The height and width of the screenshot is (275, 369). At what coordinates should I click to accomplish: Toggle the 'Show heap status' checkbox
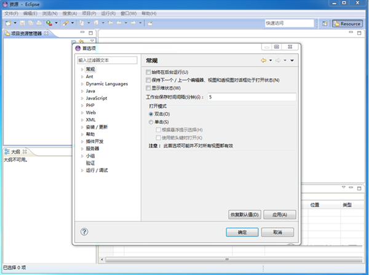pos(148,87)
